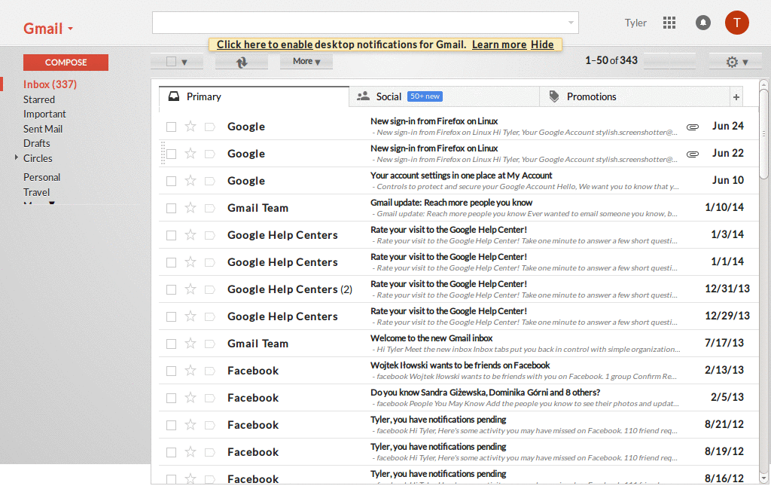Star the Facebook 8/19/12 email
Screen dimensions: 771x486
click(x=190, y=451)
